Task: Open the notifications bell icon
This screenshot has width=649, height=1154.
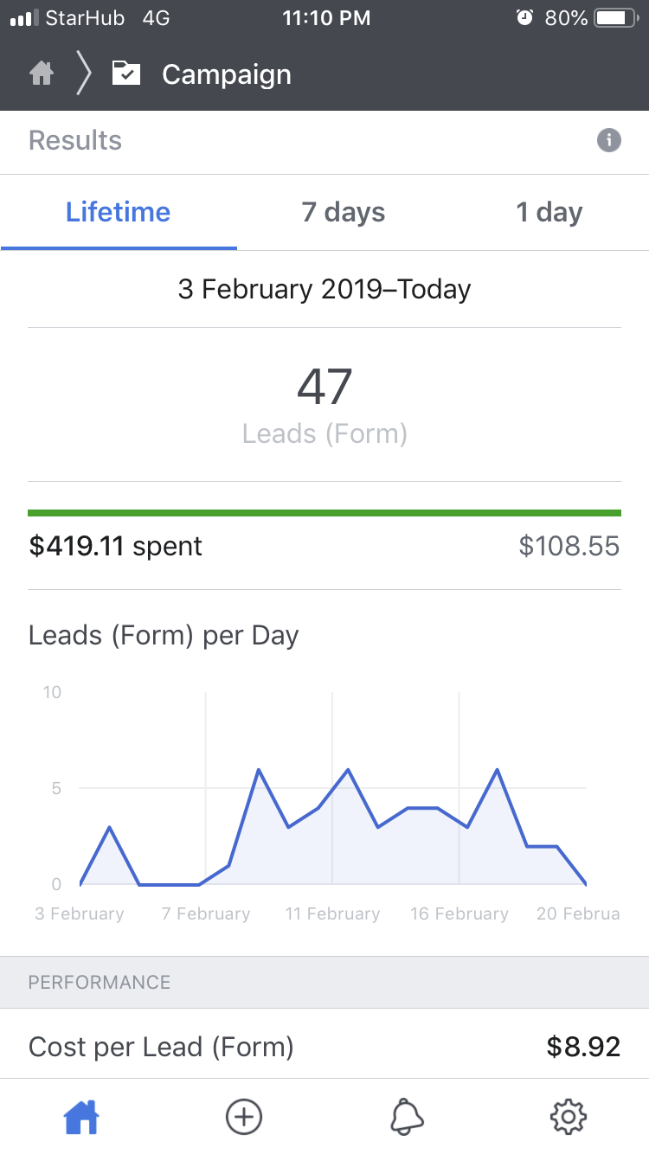Action: pyautogui.click(x=406, y=1117)
